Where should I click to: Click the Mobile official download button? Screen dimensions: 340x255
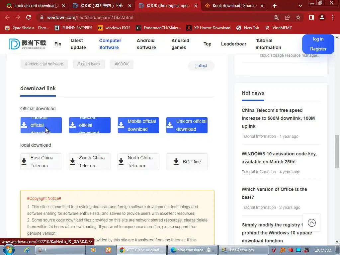point(138,125)
